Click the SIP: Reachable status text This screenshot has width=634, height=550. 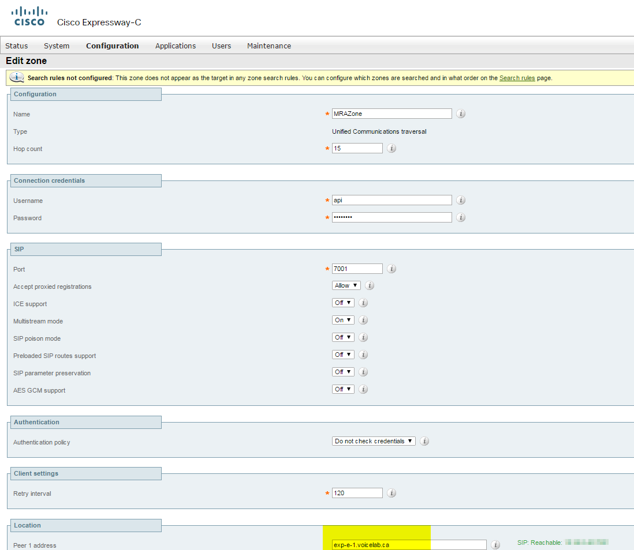click(x=539, y=543)
